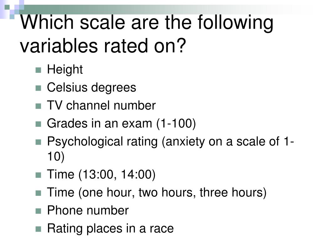321x241 pixels.
Task: Click the bullet beside Time (one hour, two hours)
Action: [38, 193]
